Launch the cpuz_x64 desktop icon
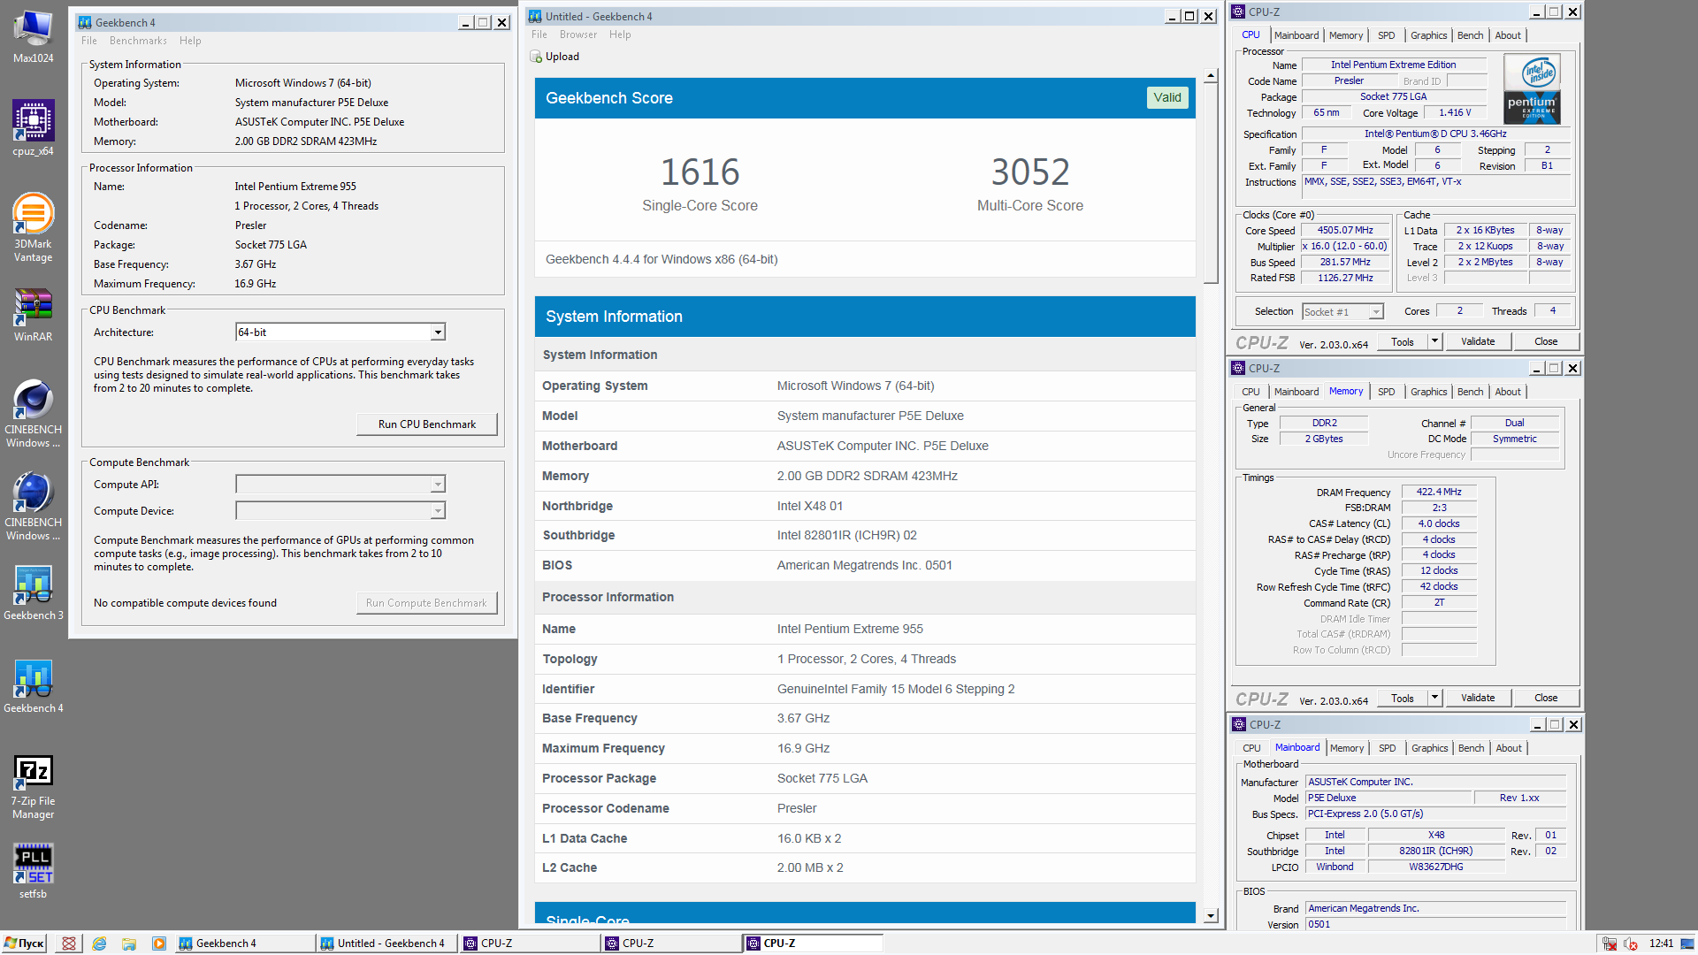1698x955 pixels. 33,128
